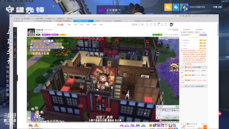Expand the collapsed left sidebar handle
The width and height of the screenshot is (229, 129).
17,78
